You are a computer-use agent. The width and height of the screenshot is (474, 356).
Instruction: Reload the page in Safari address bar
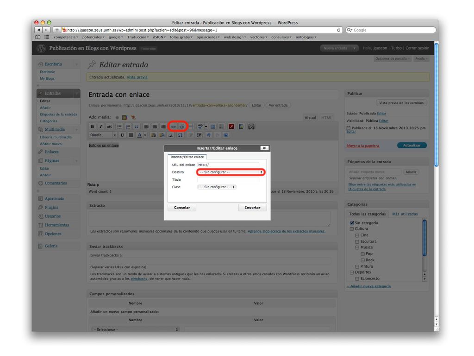(x=338, y=30)
